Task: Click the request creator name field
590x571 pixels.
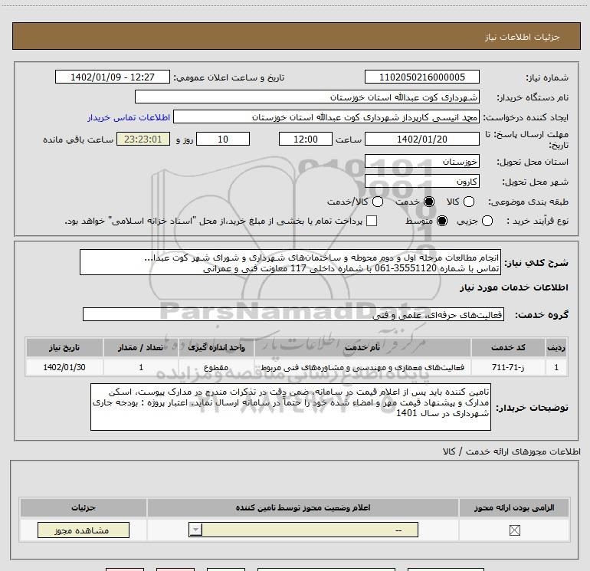Action: pyautogui.click(x=326, y=117)
